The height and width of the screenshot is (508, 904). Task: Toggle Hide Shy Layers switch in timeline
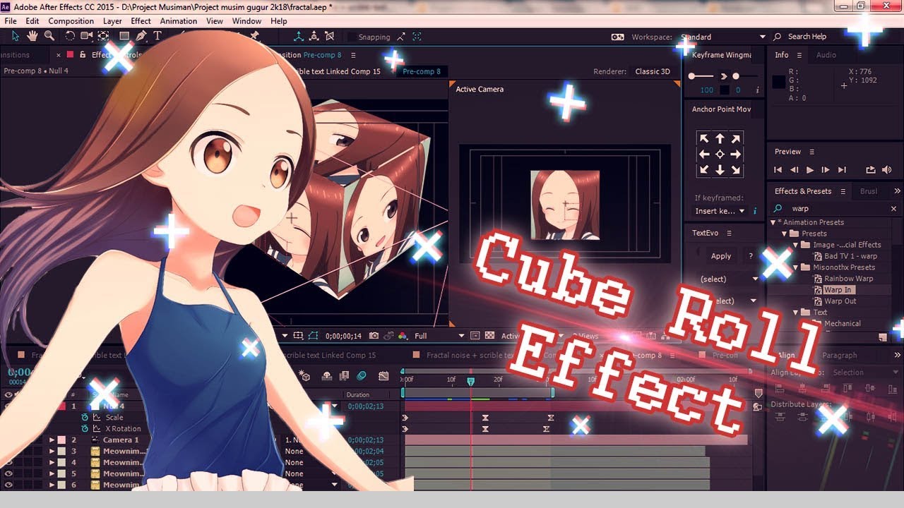[327, 376]
